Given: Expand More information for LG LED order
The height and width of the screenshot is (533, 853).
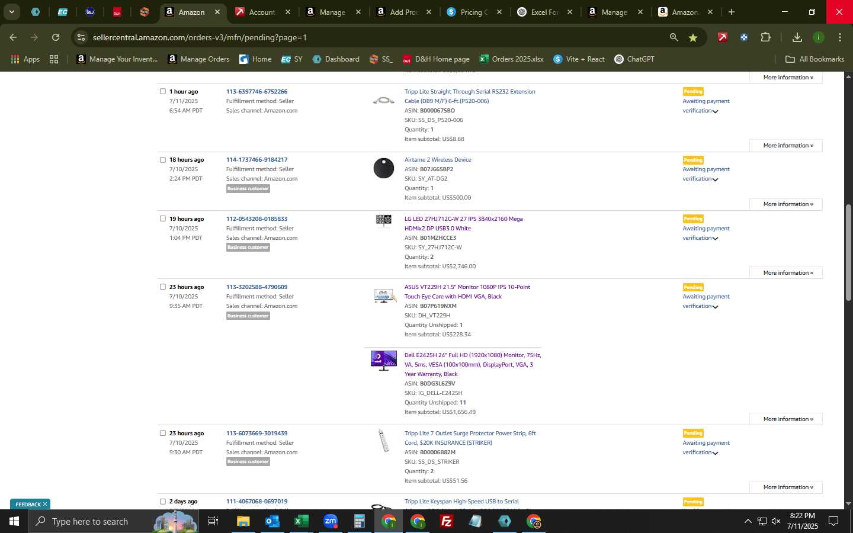Looking at the screenshot, I should [x=785, y=272].
